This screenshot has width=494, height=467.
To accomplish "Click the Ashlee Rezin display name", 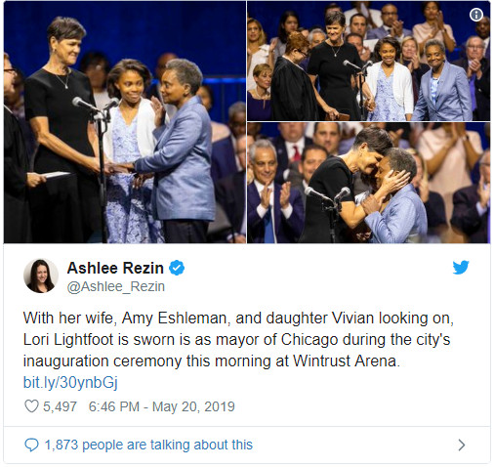I will [x=115, y=268].
